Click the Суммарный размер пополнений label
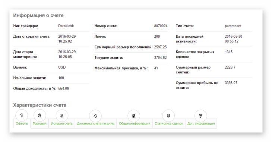 point(123,47)
